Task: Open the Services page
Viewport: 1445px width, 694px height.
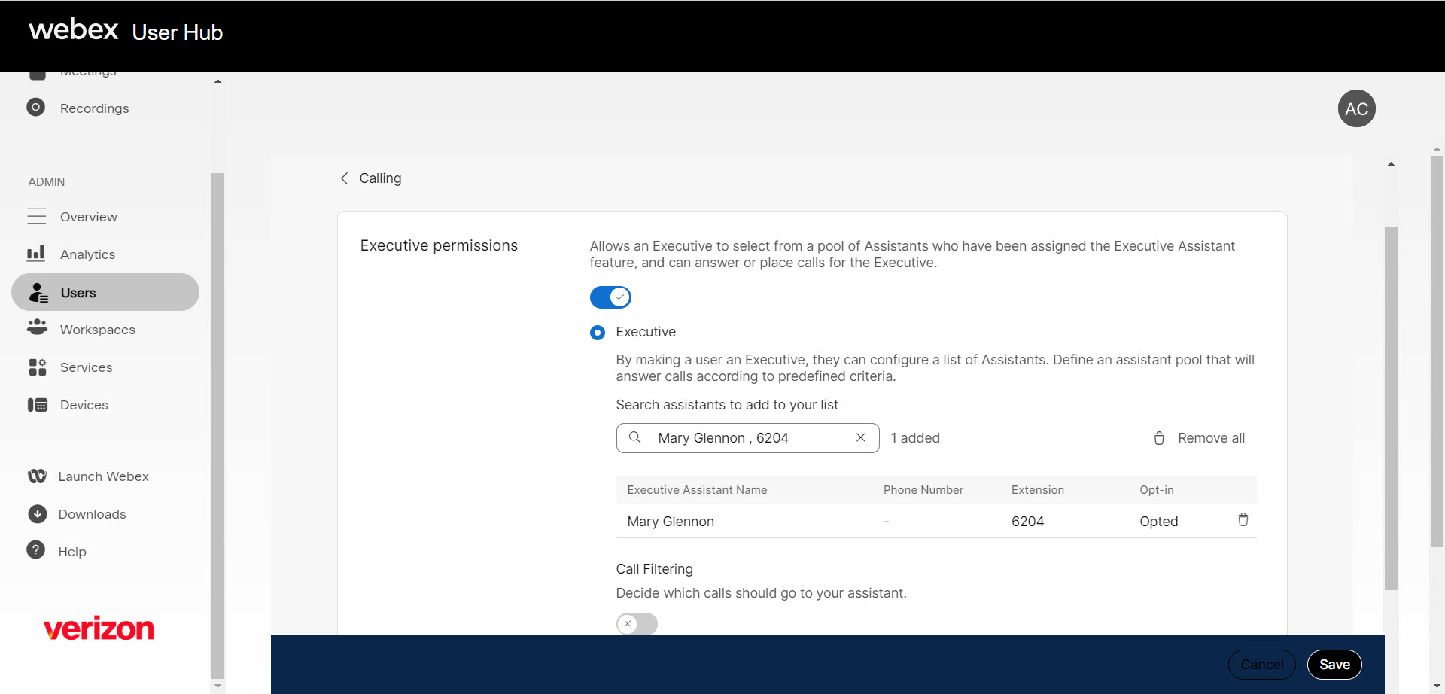Action: point(86,367)
